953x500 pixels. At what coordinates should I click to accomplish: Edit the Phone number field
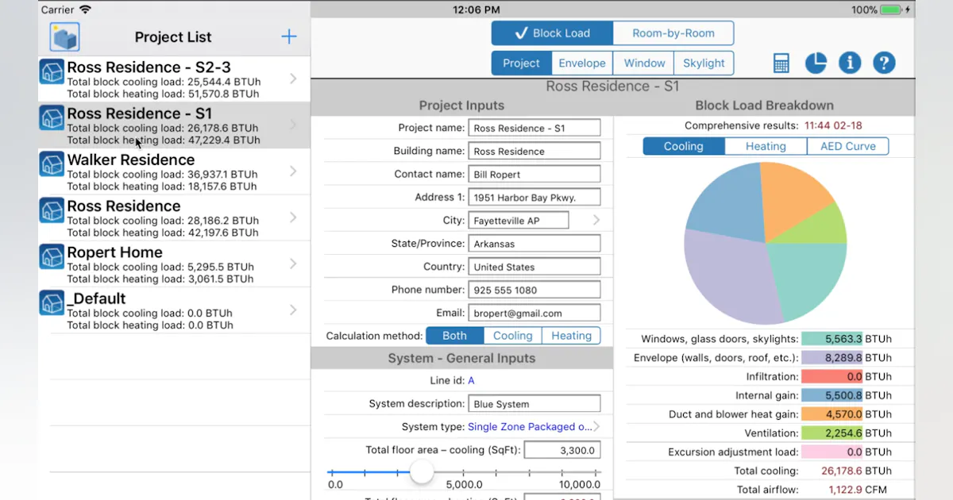(534, 290)
